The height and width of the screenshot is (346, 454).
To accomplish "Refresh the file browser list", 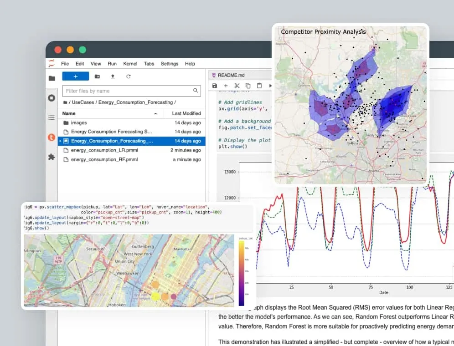I will click(x=128, y=76).
